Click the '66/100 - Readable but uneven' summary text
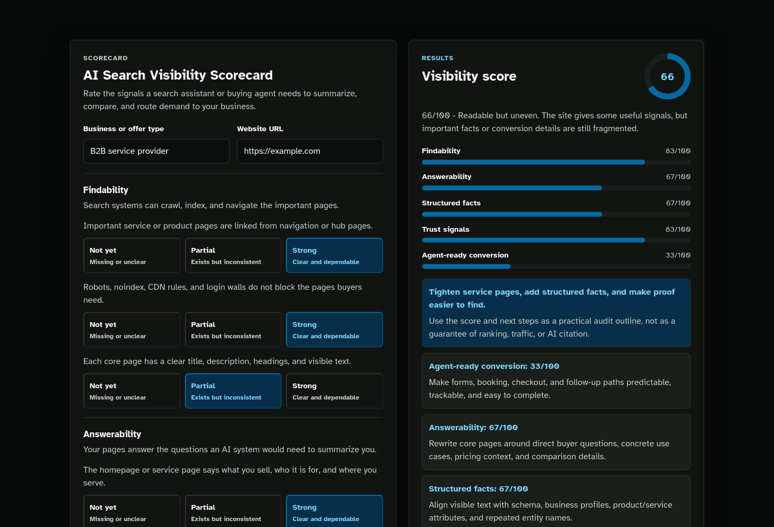This screenshot has height=527, width=774. [x=555, y=122]
